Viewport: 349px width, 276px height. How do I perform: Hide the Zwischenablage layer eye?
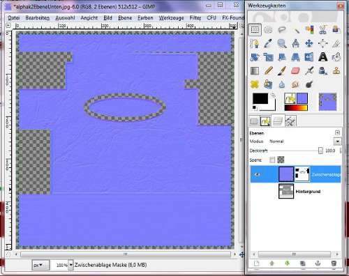[257, 174]
